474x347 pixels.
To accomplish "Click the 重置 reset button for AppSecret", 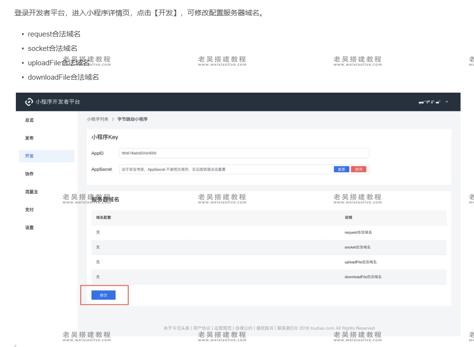I will click(341, 169).
